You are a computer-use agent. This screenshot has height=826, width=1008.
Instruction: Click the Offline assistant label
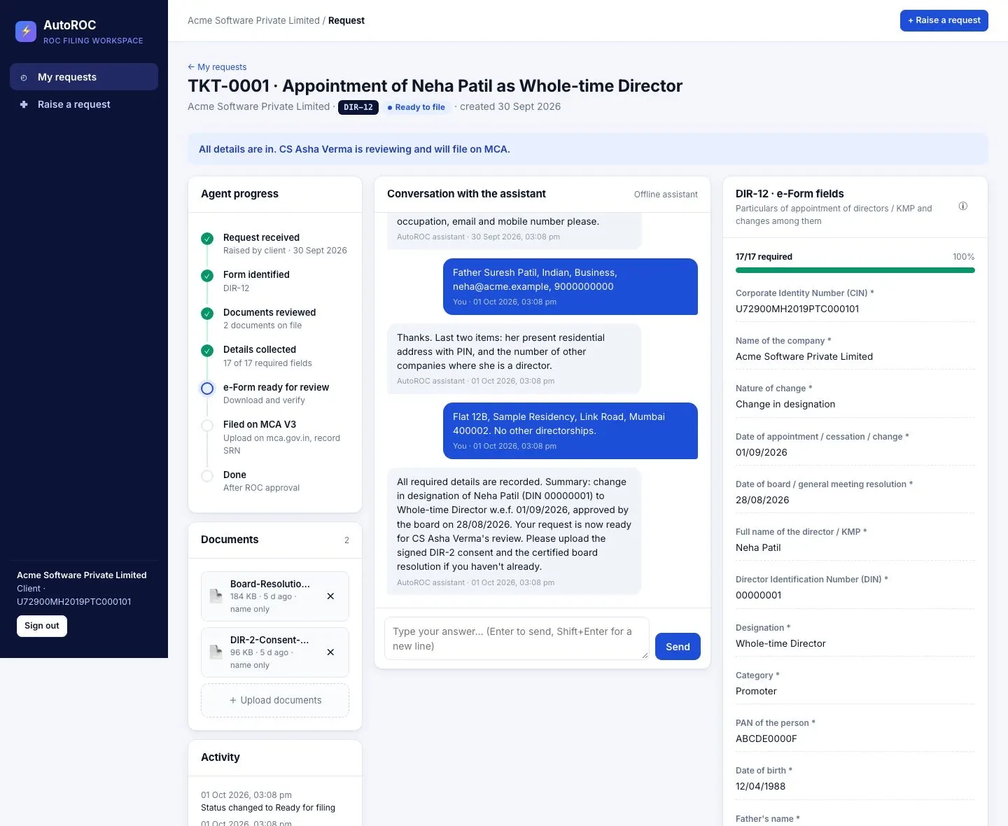pyautogui.click(x=666, y=195)
